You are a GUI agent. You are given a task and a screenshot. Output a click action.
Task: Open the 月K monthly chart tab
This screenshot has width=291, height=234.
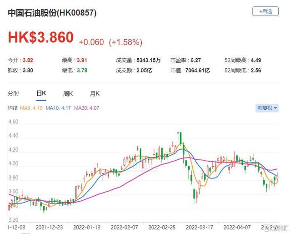(x=95, y=93)
